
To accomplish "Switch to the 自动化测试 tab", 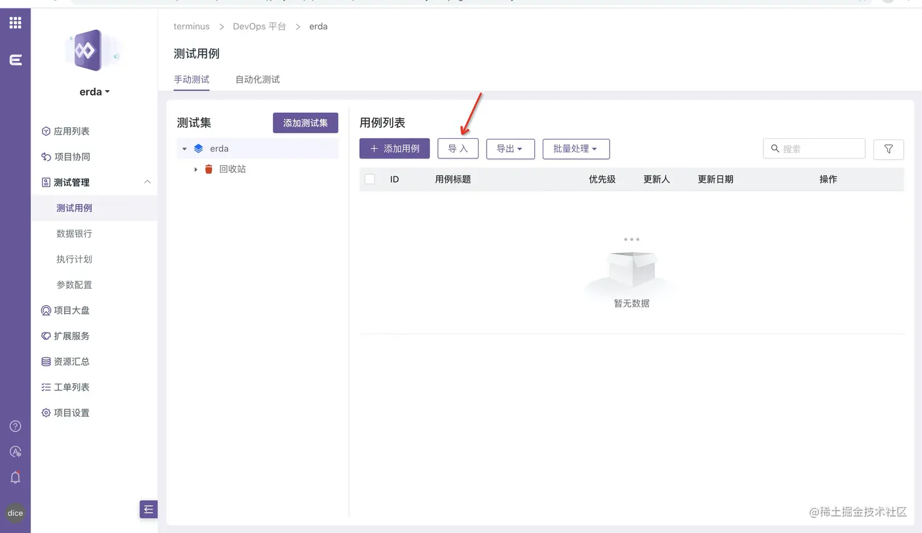I will click(x=258, y=80).
